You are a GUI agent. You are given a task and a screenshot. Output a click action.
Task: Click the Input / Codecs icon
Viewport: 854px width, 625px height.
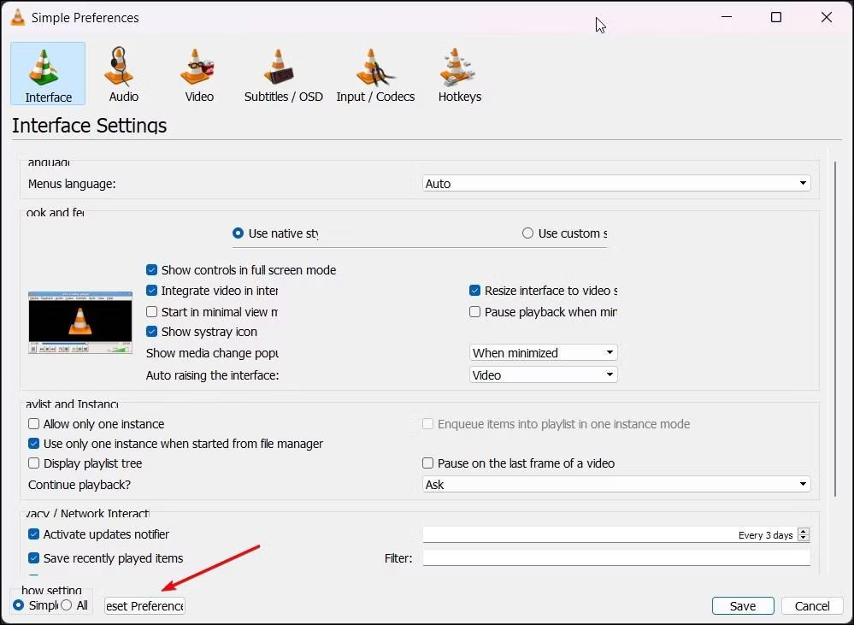pyautogui.click(x=375, y=73)
